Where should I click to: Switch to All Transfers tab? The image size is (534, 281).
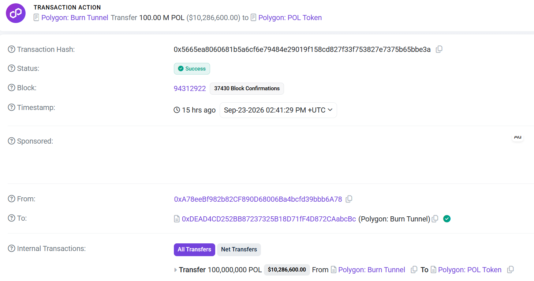click(x=194, y=250)
